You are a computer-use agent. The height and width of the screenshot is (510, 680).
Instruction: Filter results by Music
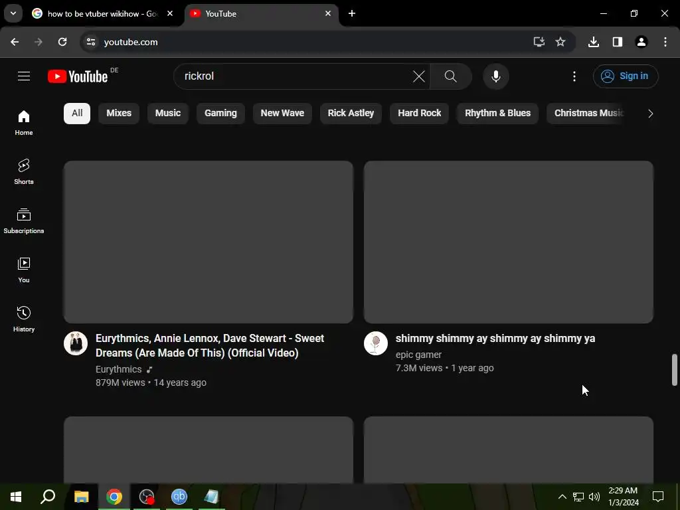pyautogui.click(x=168, y=113)
